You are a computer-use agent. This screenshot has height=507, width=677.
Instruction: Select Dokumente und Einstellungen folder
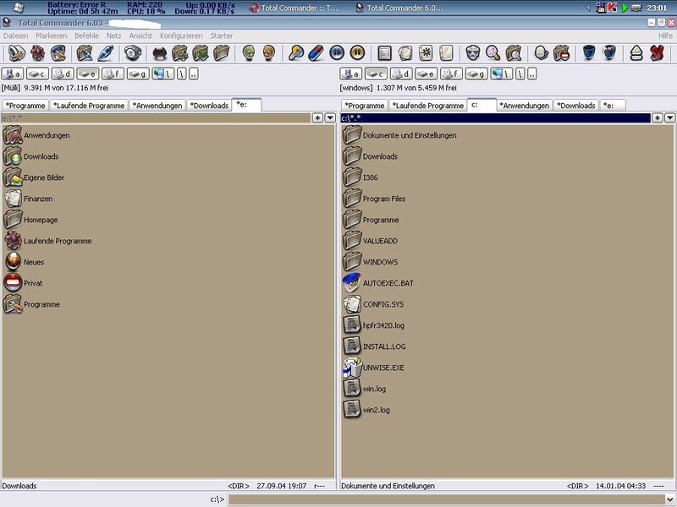coord(399,135)
